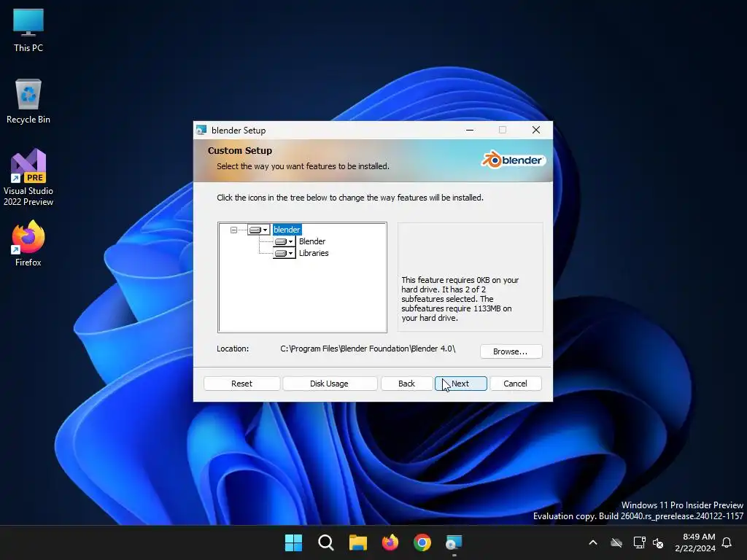Select Visual Studio 2022 Preview shortcut
The image size is (747, 560).
28,178
